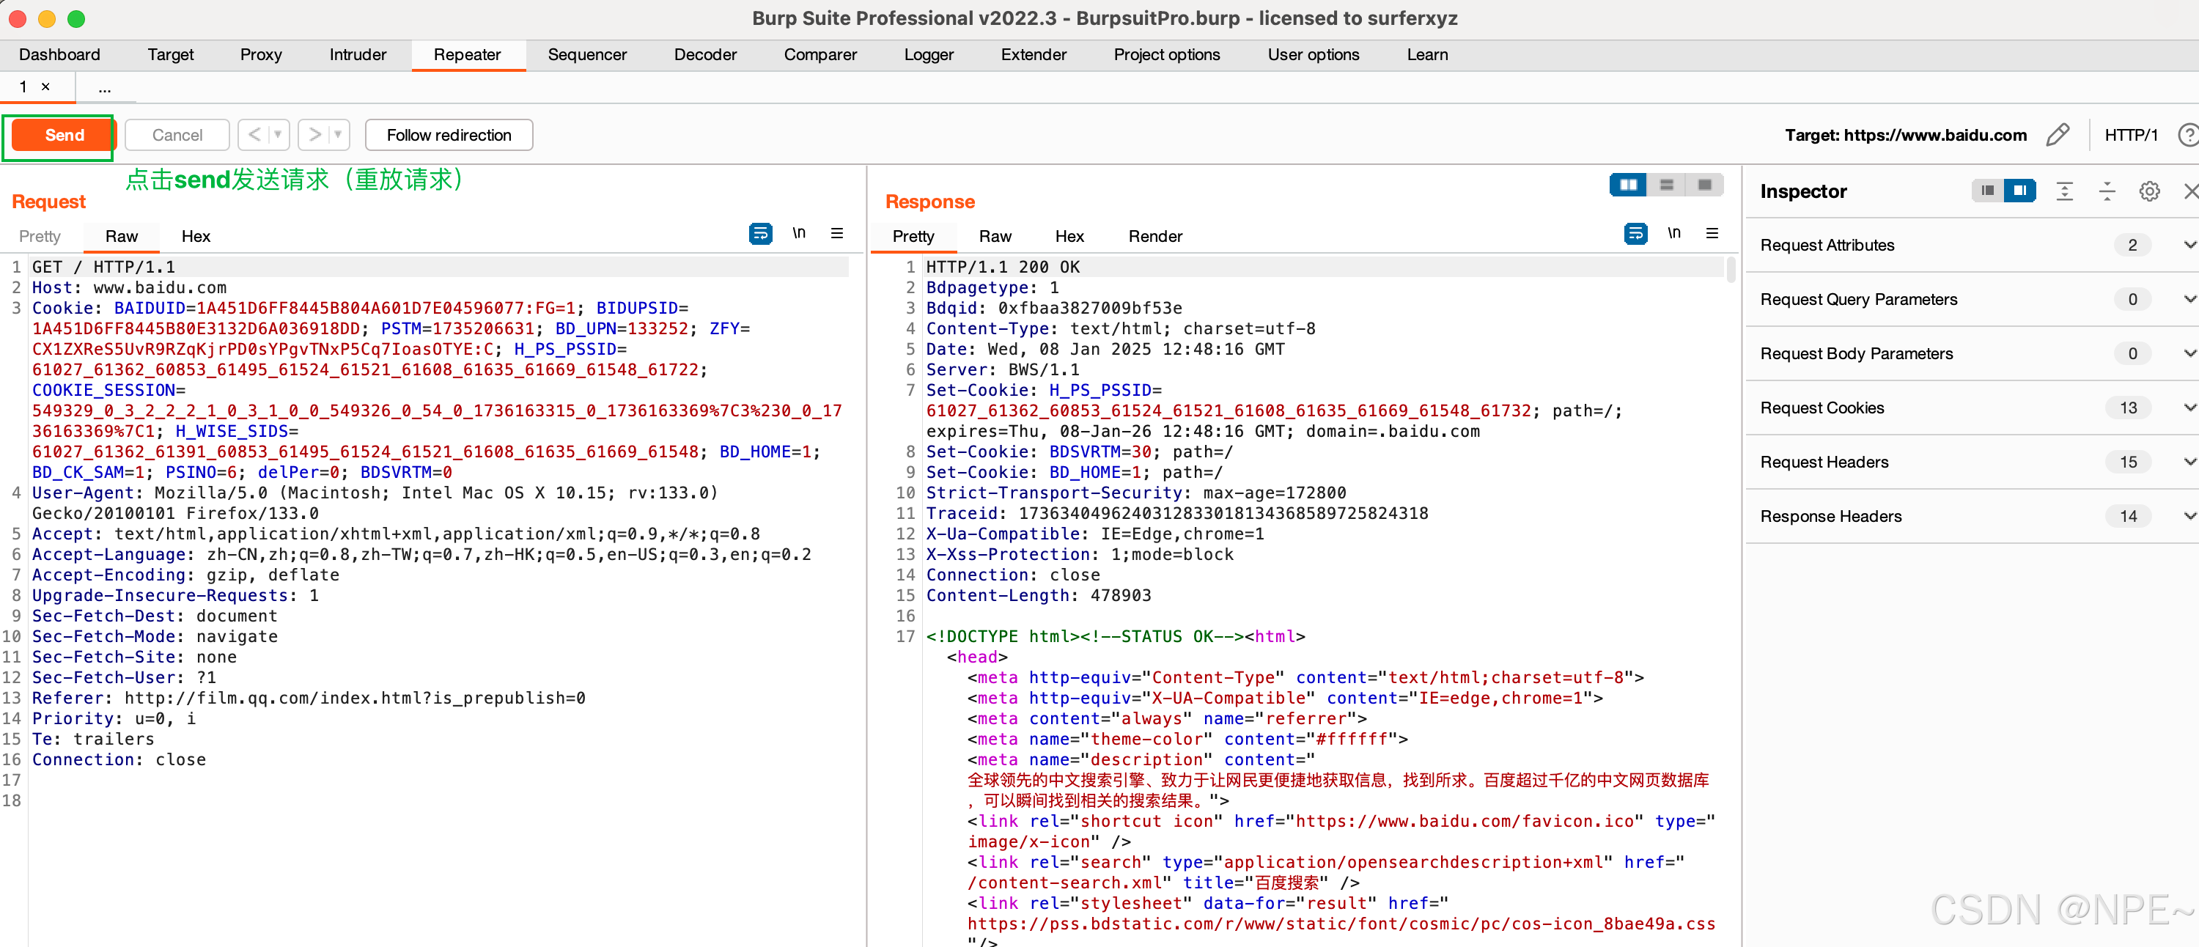Click Inspector collapse all sections icon
Viewport: 2199px width, 947px height.
click(2106, 191)
